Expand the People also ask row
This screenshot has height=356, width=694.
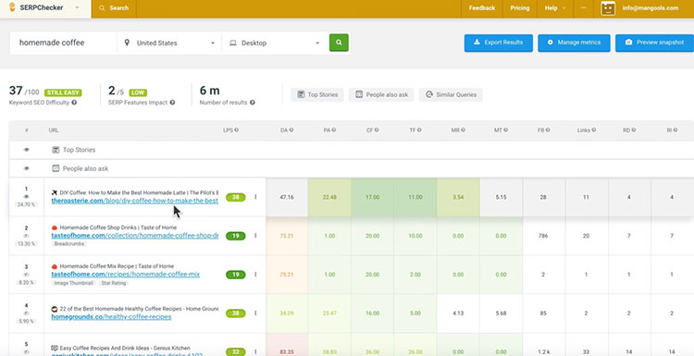point(352,168)
